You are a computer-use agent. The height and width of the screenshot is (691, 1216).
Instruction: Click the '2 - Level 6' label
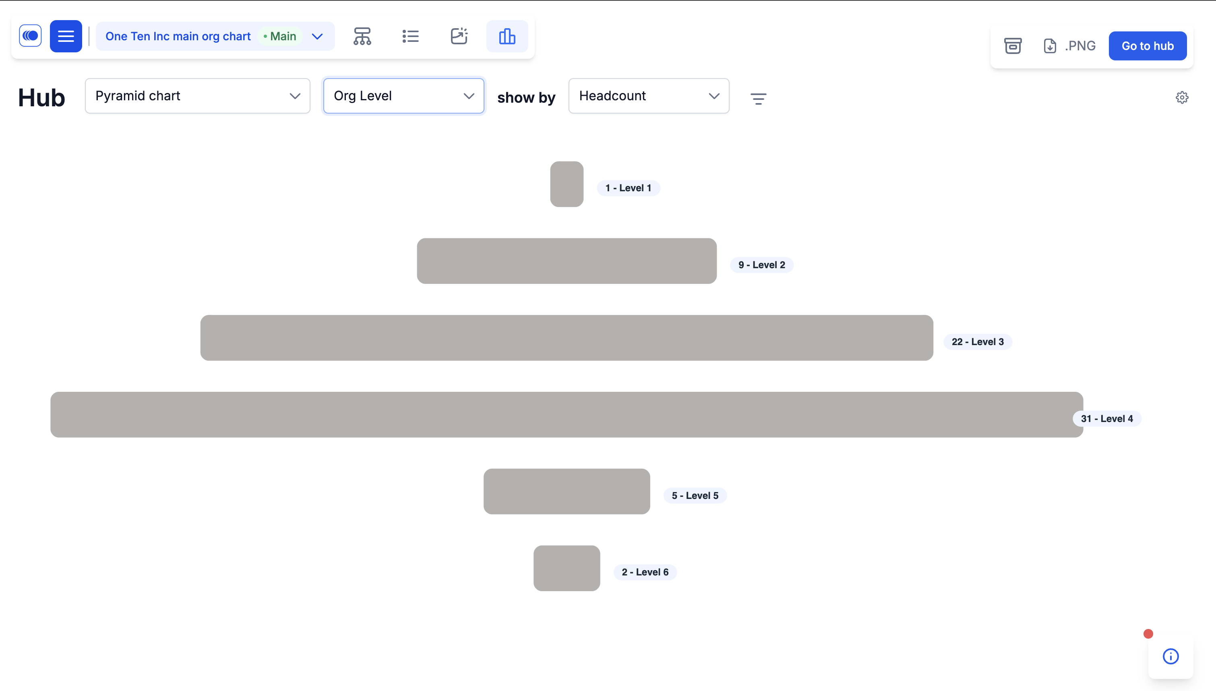(x=645, y=572)
